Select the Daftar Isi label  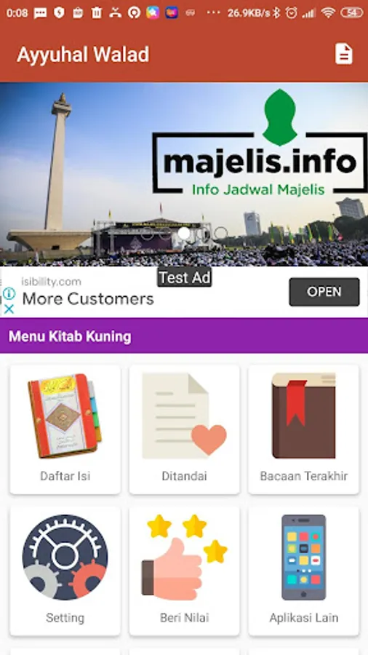click(x=65, y=476)
